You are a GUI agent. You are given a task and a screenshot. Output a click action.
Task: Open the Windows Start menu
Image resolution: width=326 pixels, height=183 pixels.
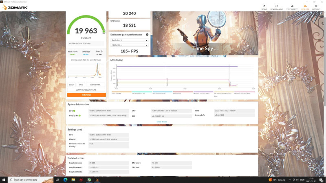(4, 180)
